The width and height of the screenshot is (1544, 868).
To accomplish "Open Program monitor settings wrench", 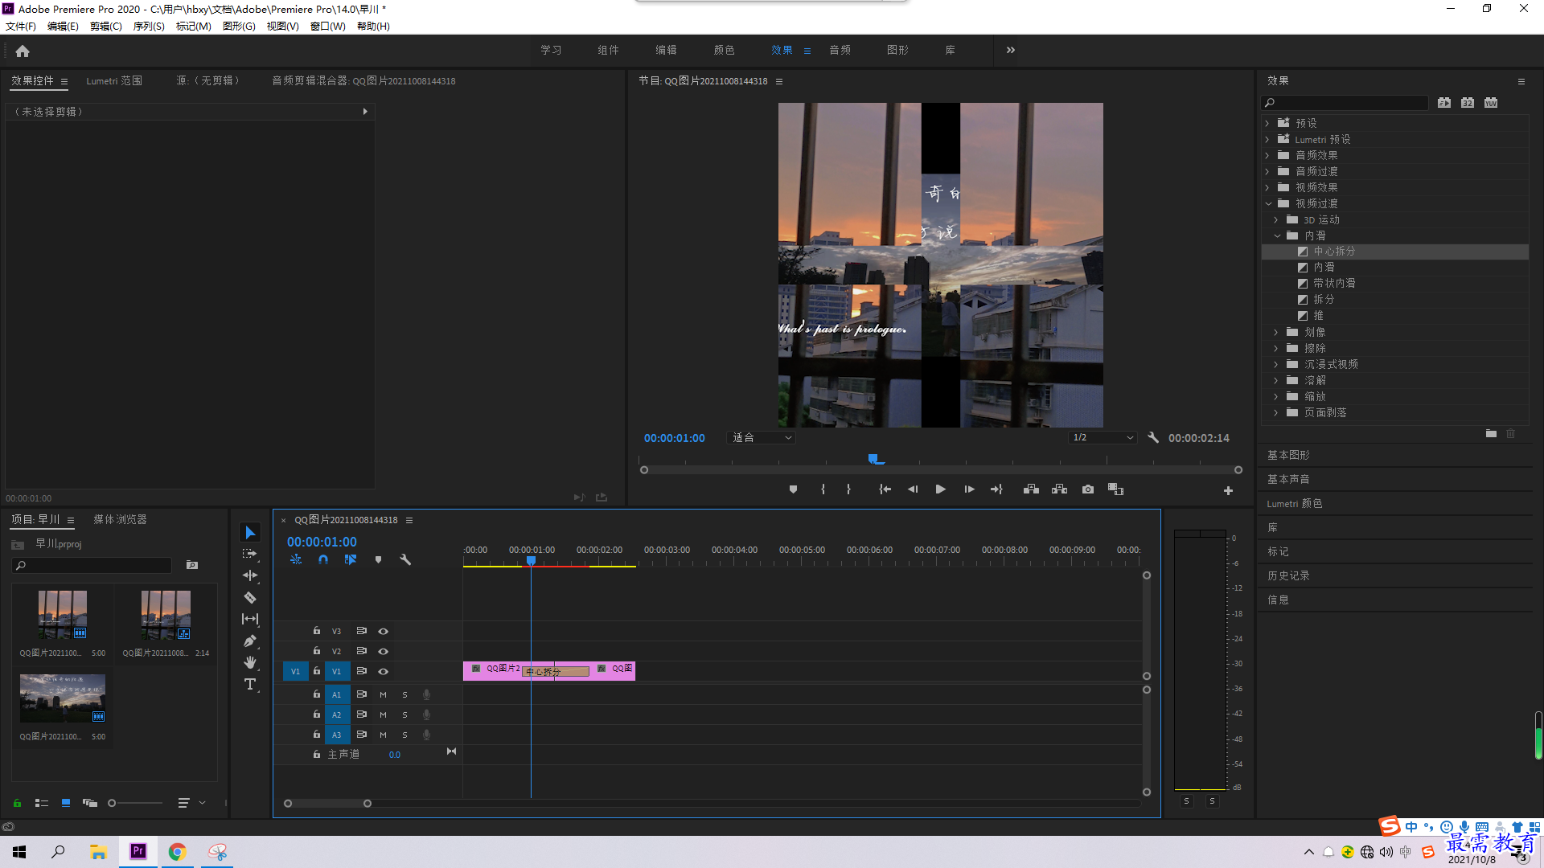I will click(x=1153, y=438).
